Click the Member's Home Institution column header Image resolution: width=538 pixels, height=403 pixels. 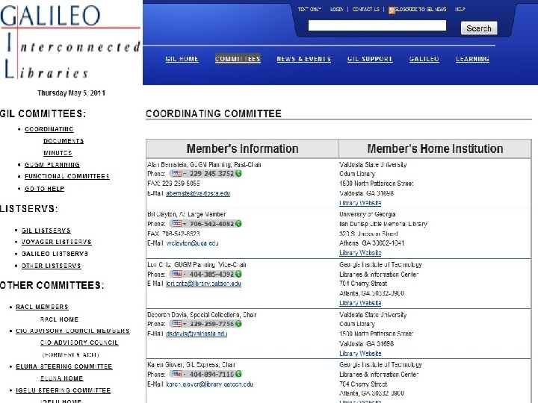435,149
